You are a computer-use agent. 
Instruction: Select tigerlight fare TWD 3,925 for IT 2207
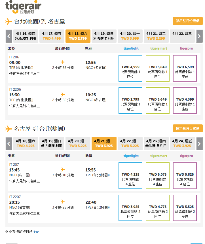(x=130, y=208)
